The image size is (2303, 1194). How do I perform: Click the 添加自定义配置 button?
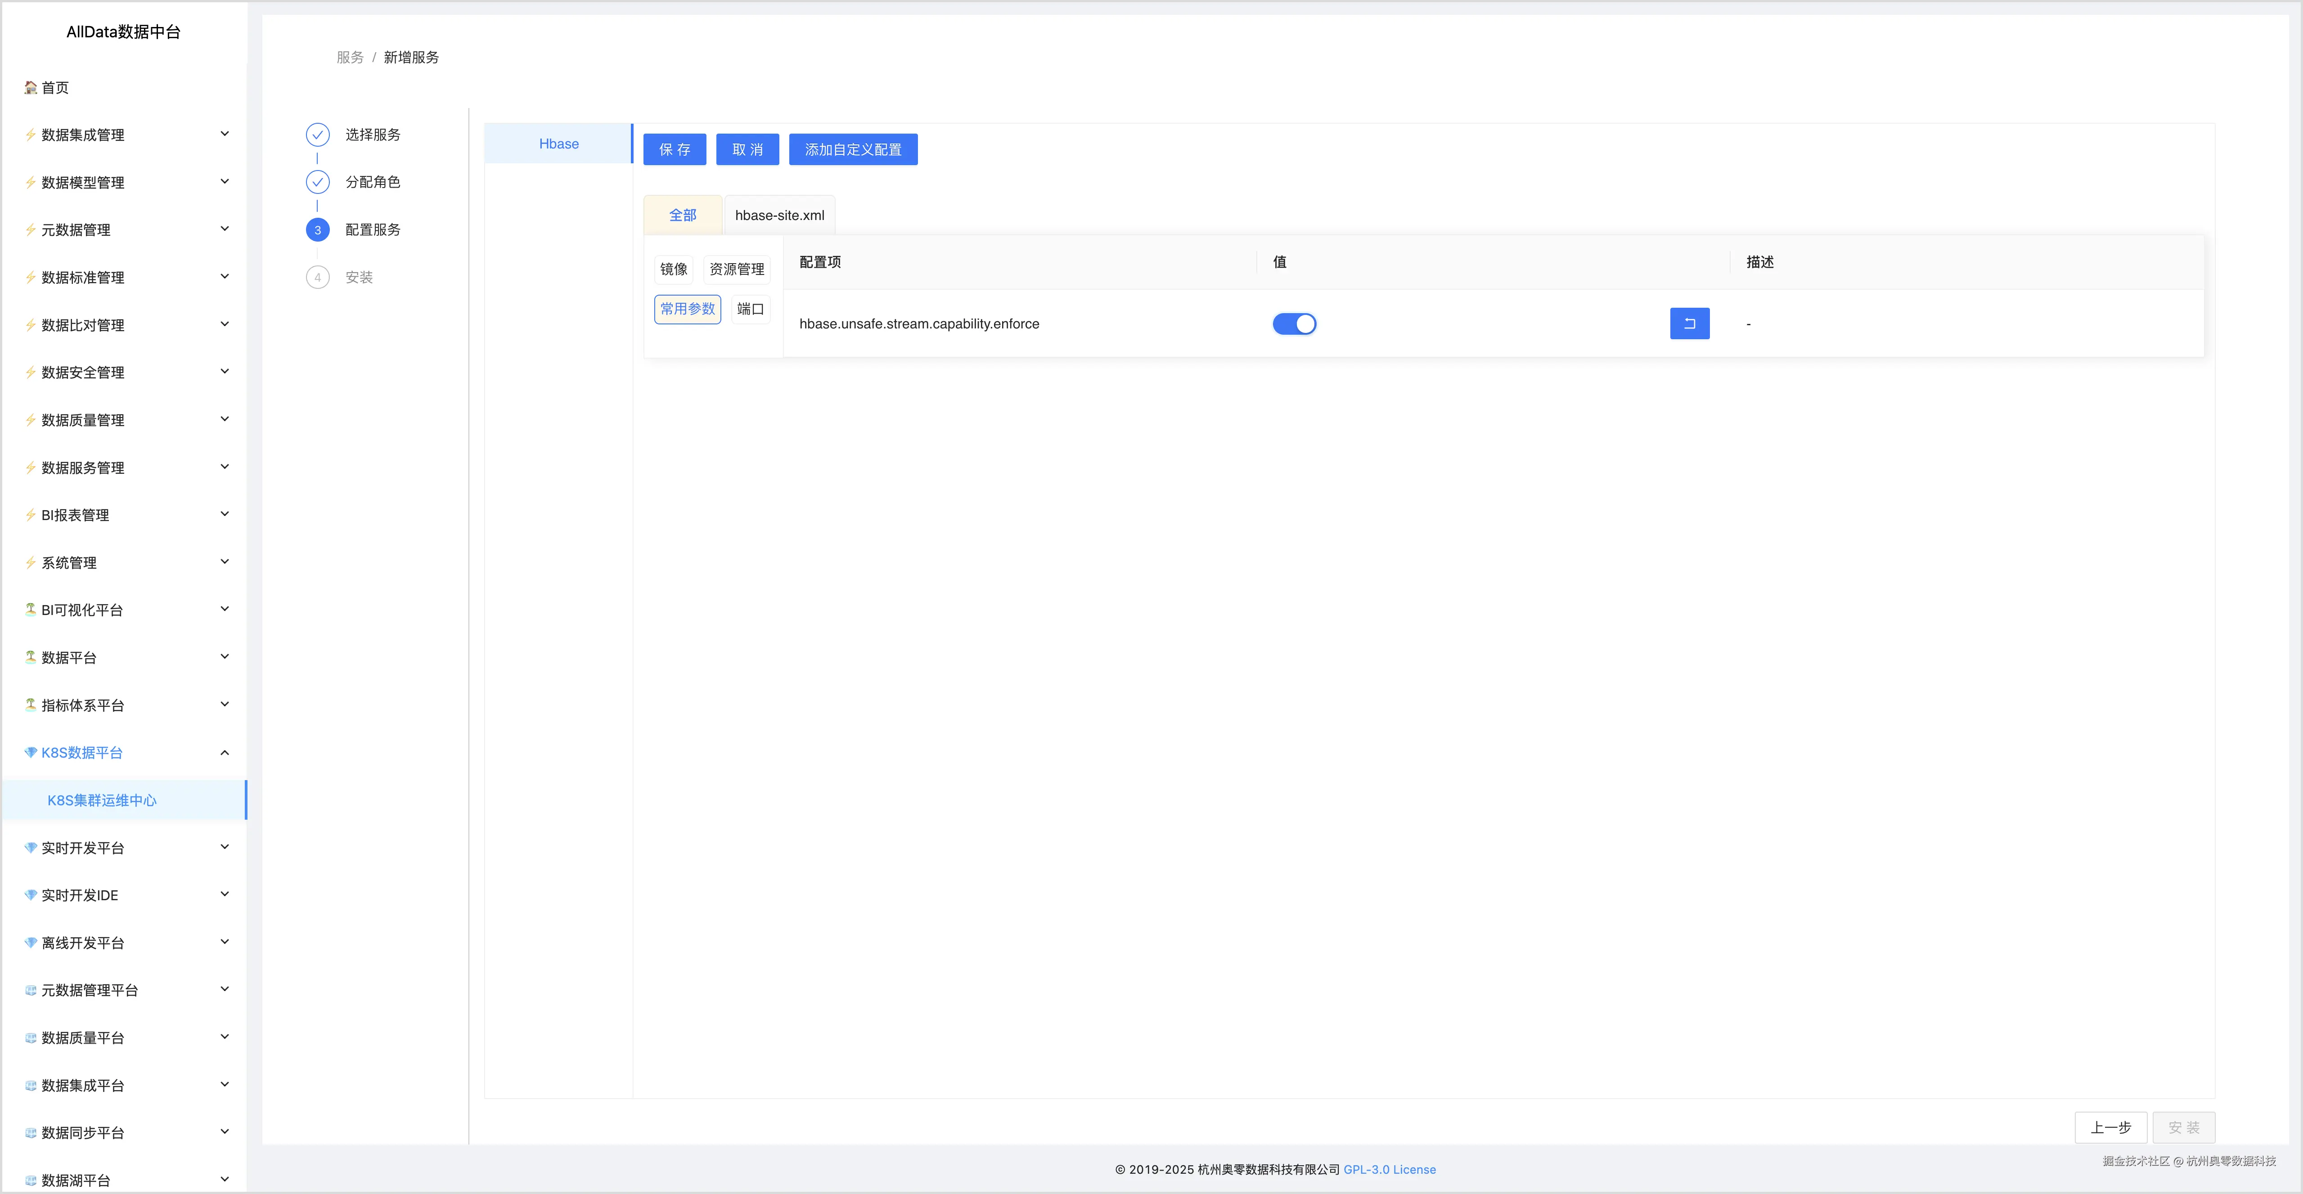853,150
